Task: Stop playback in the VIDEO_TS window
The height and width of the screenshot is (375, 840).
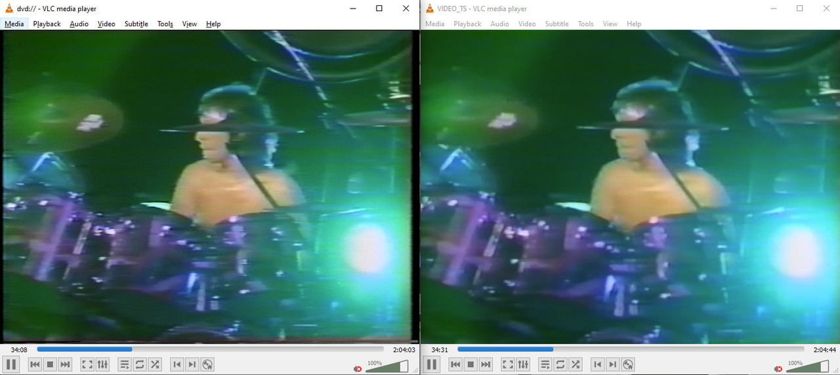Action: click(471, 365)
